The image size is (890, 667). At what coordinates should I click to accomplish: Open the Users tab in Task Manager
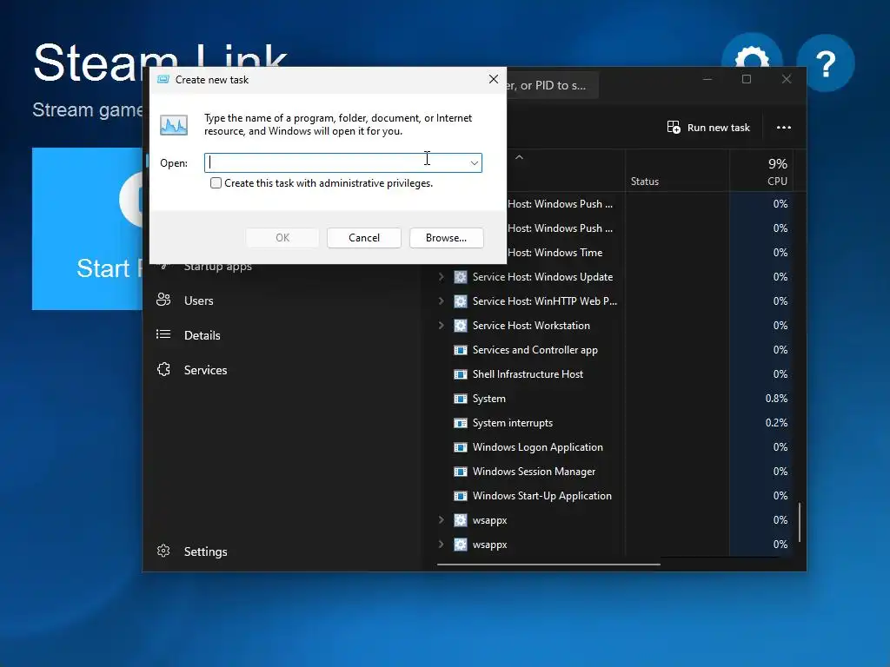pyautogui.click(x=198, y=300)
